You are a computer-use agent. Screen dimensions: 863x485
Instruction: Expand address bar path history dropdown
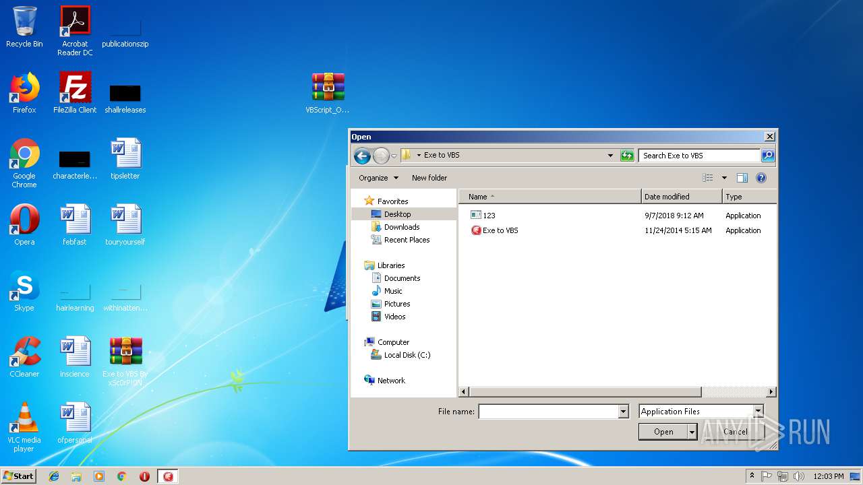[x=610, y=156]
